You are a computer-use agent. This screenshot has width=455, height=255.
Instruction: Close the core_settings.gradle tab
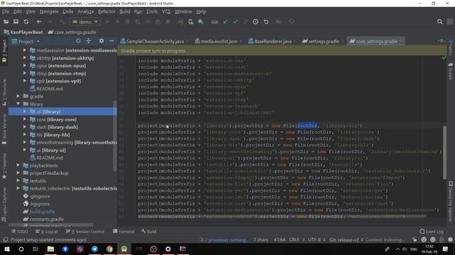[401, 42]
